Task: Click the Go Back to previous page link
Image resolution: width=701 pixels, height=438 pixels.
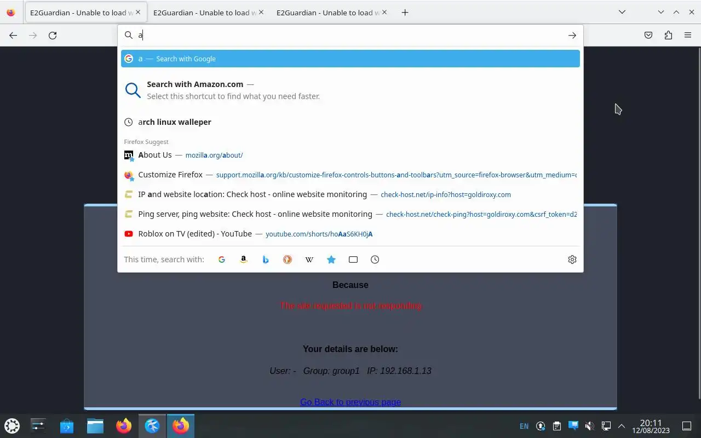Action: coord(350,402)
